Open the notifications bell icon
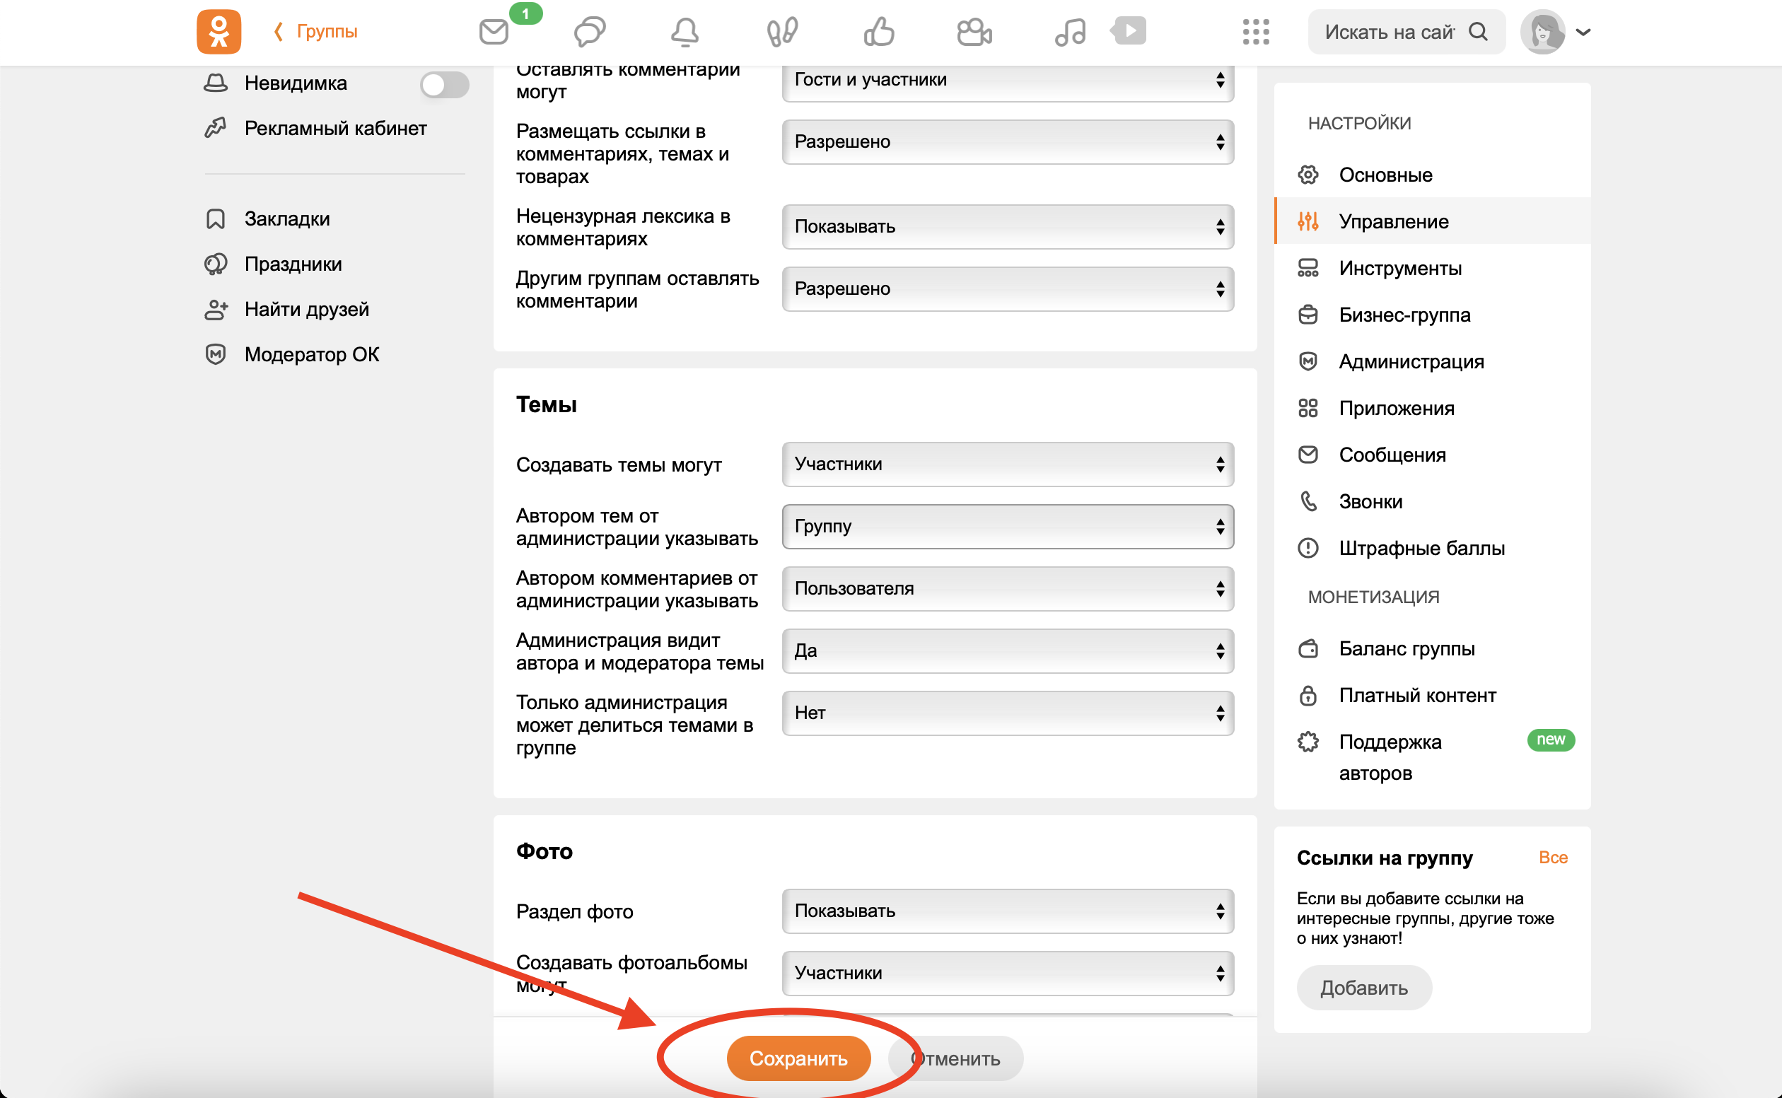 click(684, 32)
